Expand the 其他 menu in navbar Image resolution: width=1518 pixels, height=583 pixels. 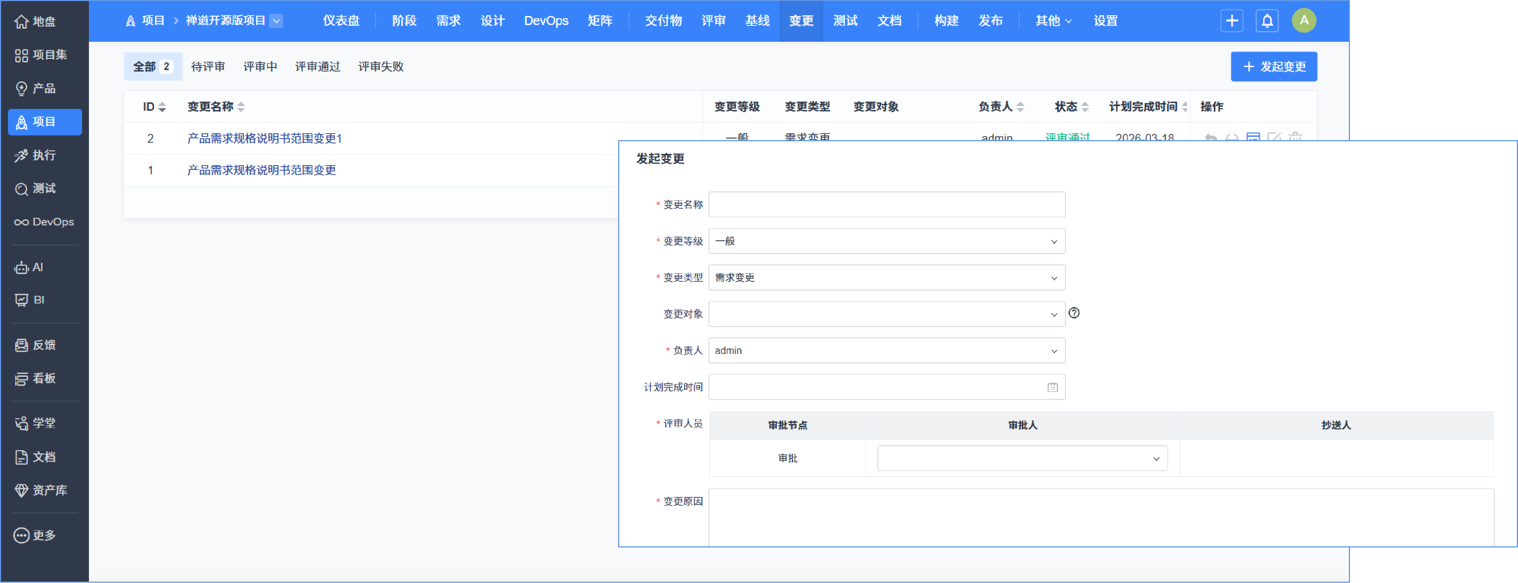click(x=1053, y=21)
